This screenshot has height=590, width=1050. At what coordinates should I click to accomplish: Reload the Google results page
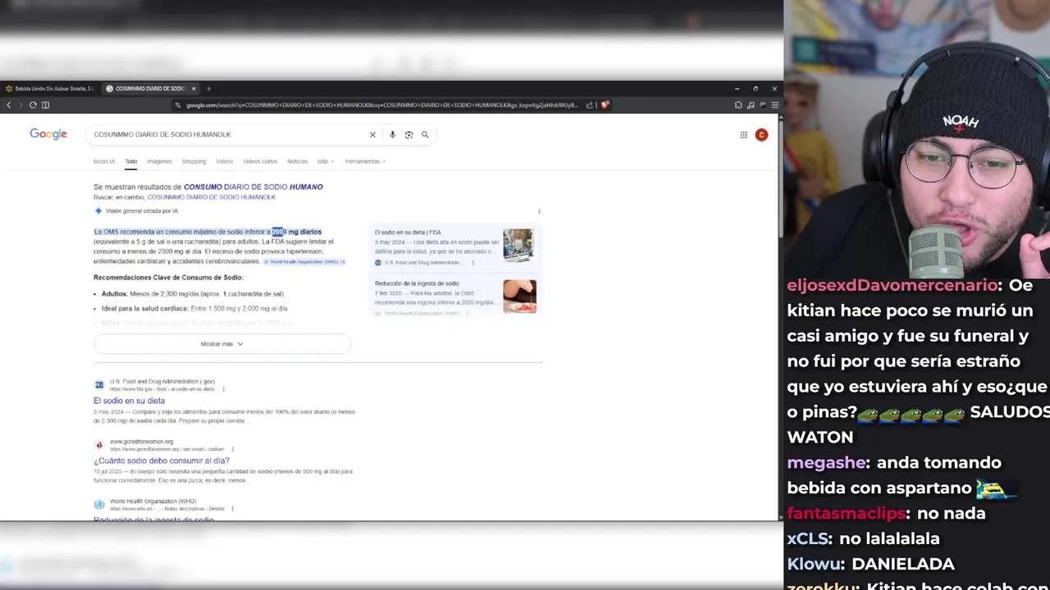tap(33, 105)
